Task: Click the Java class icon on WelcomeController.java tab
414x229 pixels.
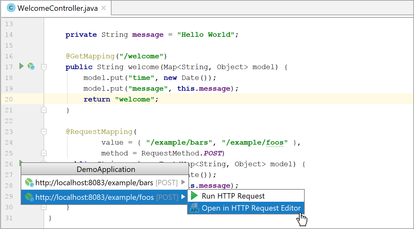Action: (11, 8)
